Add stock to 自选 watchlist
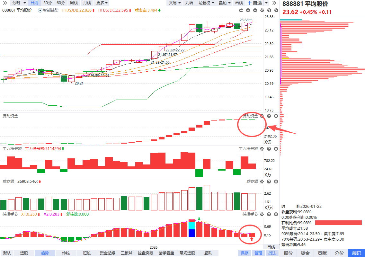 tap(255, 3)
